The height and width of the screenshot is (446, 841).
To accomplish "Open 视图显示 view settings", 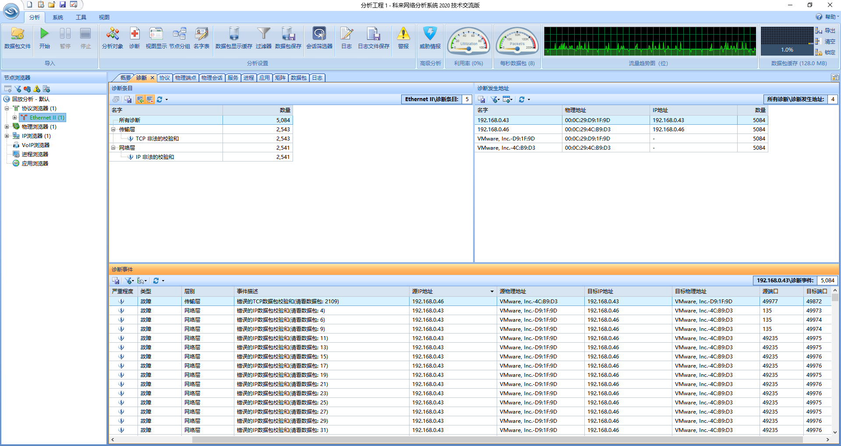I will pos(156,39).
